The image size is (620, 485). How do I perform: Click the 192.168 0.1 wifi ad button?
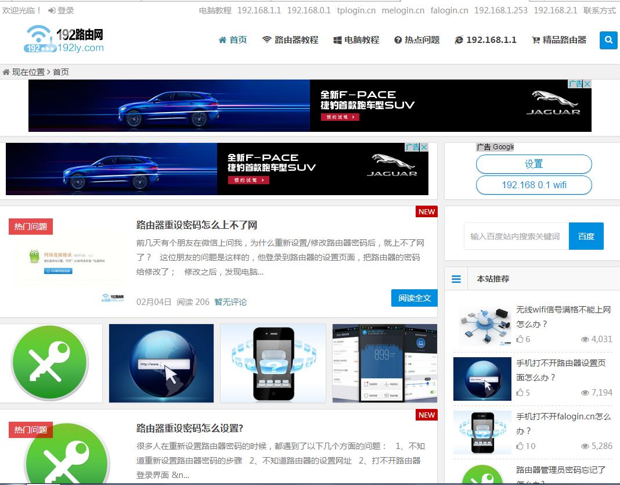(x=534, y=185)
